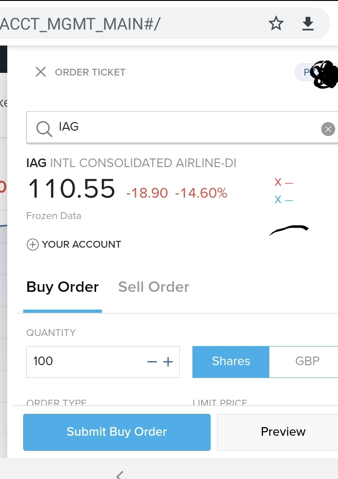Select the Shares quantity unit toggle

tap(231, 362)
